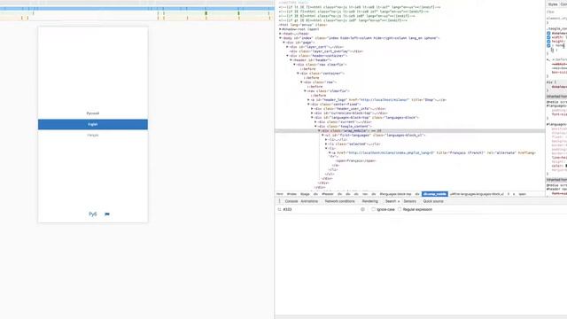Choose the Русский language link
The width and height of the screenshot is (567, 319).
pos(92,113)
